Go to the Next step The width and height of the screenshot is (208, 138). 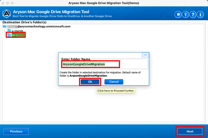[x=190, y=131]
